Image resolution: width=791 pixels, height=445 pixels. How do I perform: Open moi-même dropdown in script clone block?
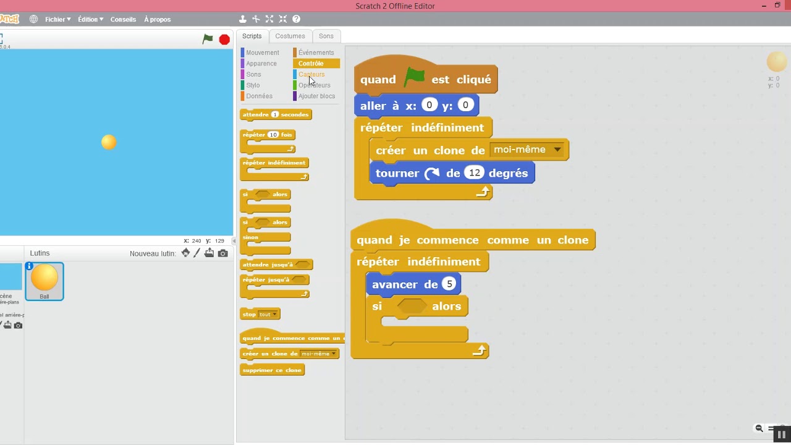(527, 150)
